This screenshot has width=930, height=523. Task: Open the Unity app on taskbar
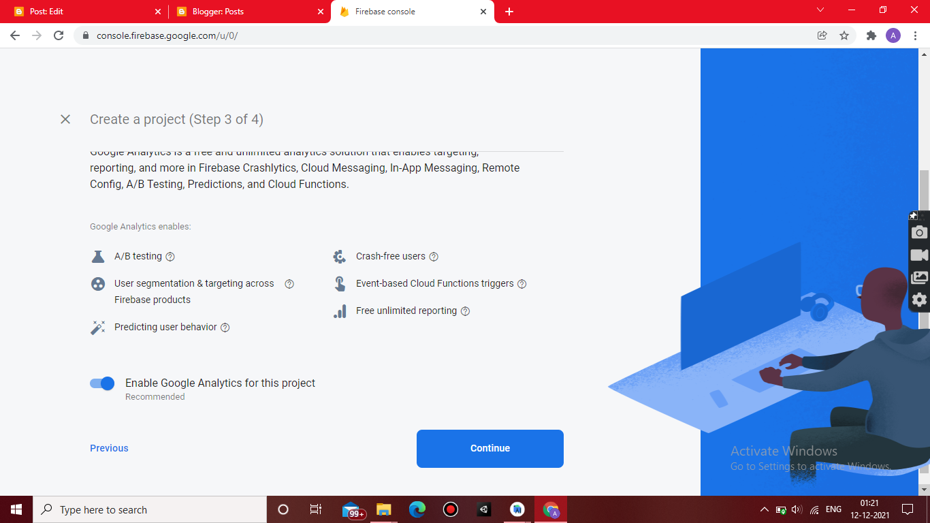pos(483,509)
